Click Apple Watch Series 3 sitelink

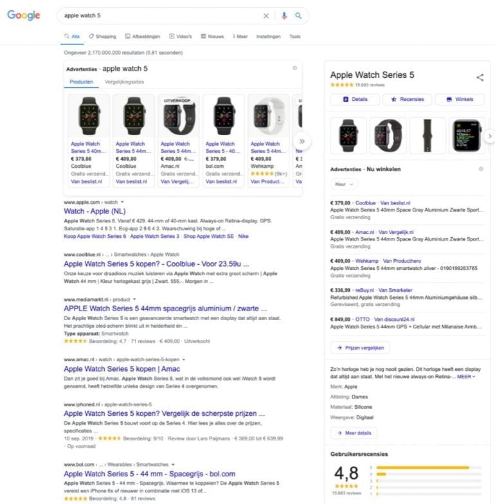click(x=154, y=237)
